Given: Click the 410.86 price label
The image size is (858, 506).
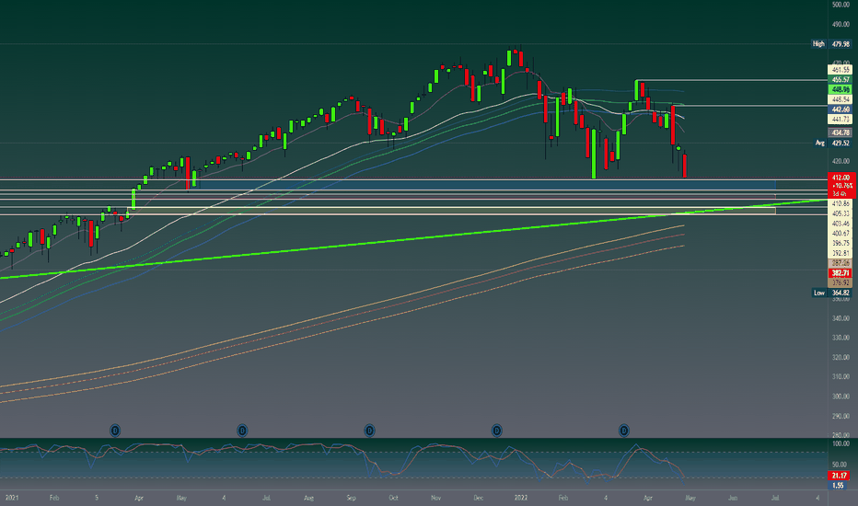Looking at the screenshot, I should [841, 203].
